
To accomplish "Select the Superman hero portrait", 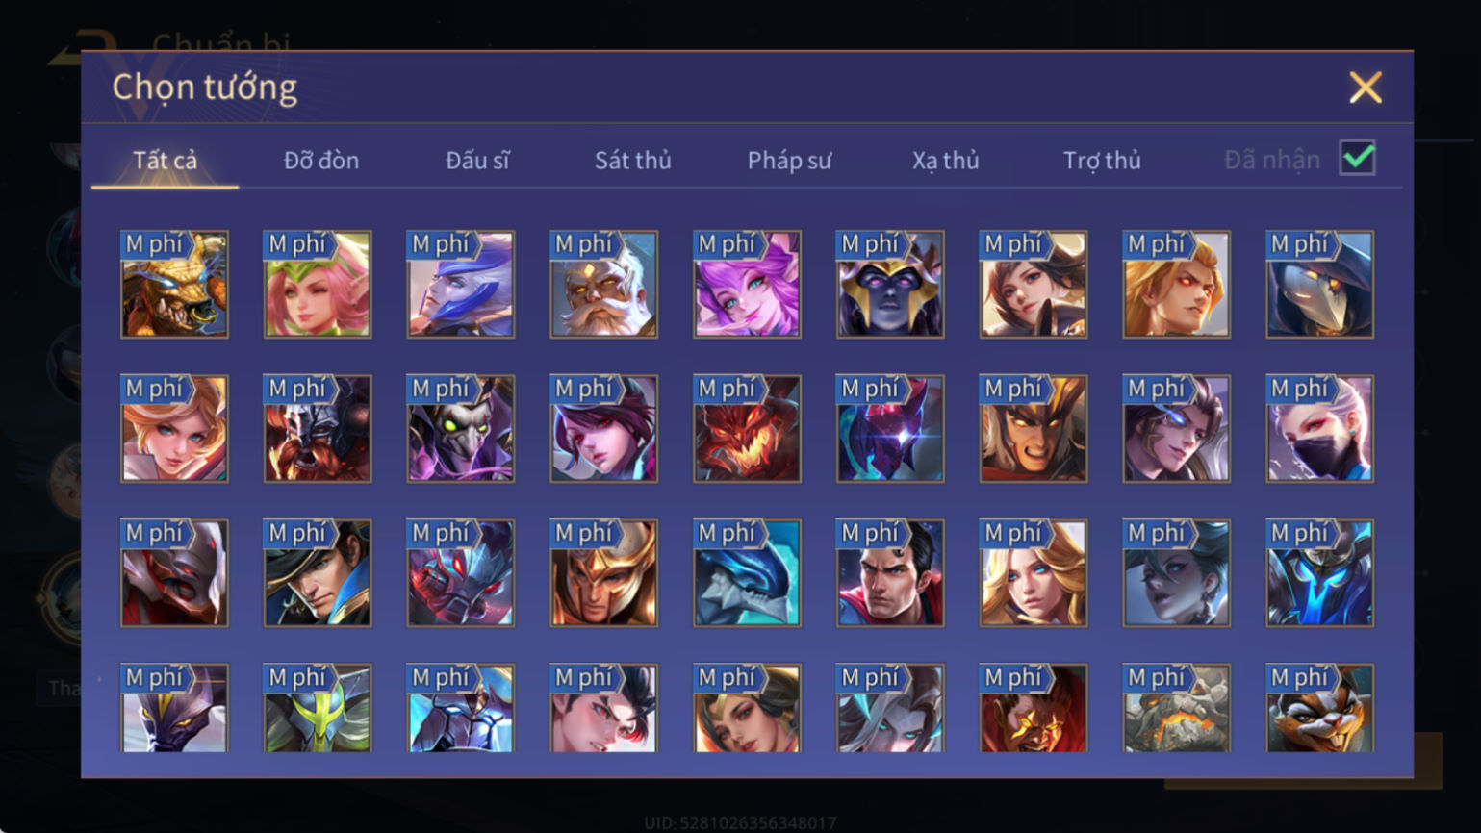I will 890,573.
